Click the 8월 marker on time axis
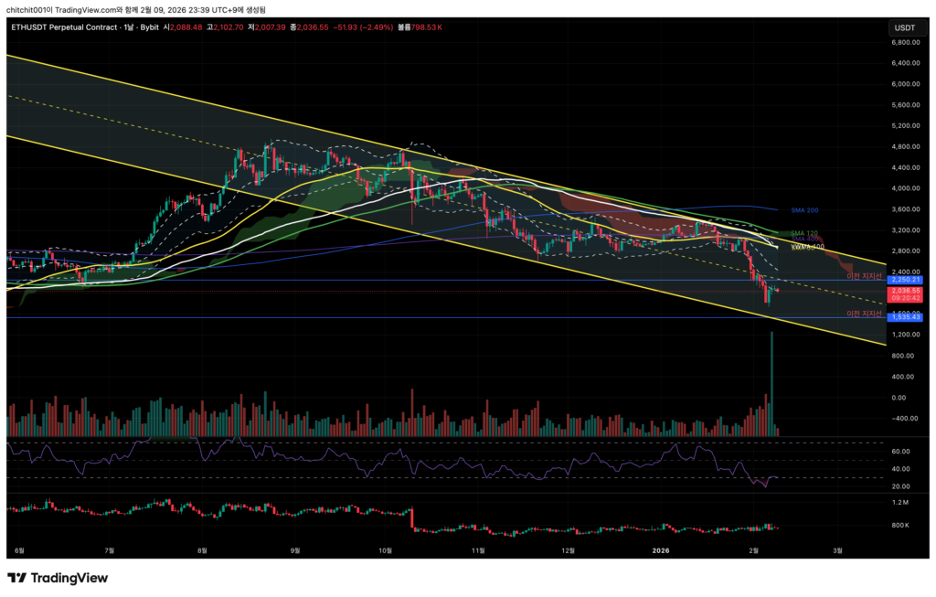936x597 pixels. tap(203, 550)
